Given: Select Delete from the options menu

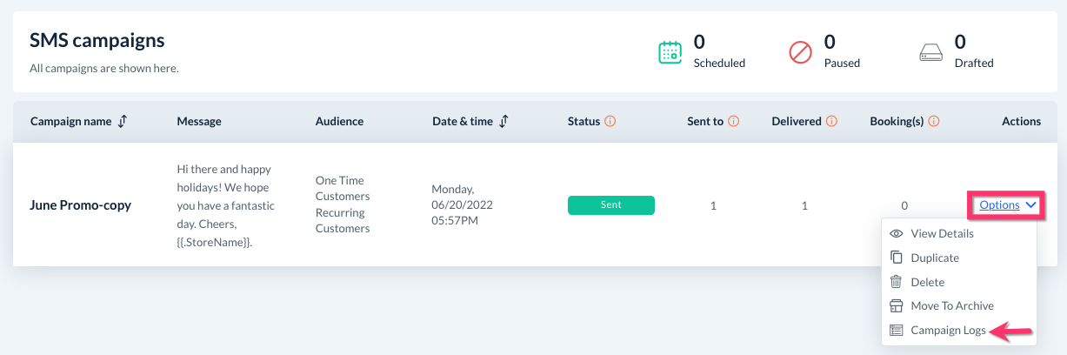Looking at the screenshot, I should [x=927, y=282].
